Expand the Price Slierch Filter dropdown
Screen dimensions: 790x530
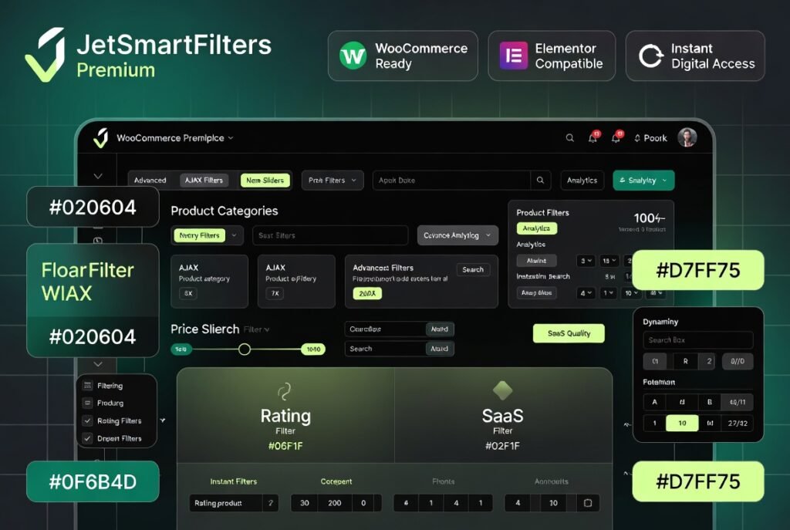point(256,329)
